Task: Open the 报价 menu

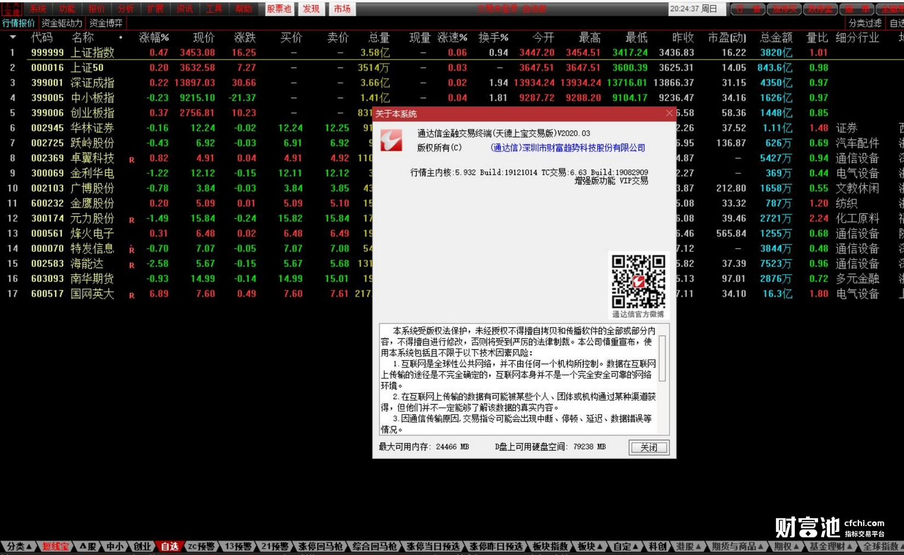Action: (x=96, y=9)
